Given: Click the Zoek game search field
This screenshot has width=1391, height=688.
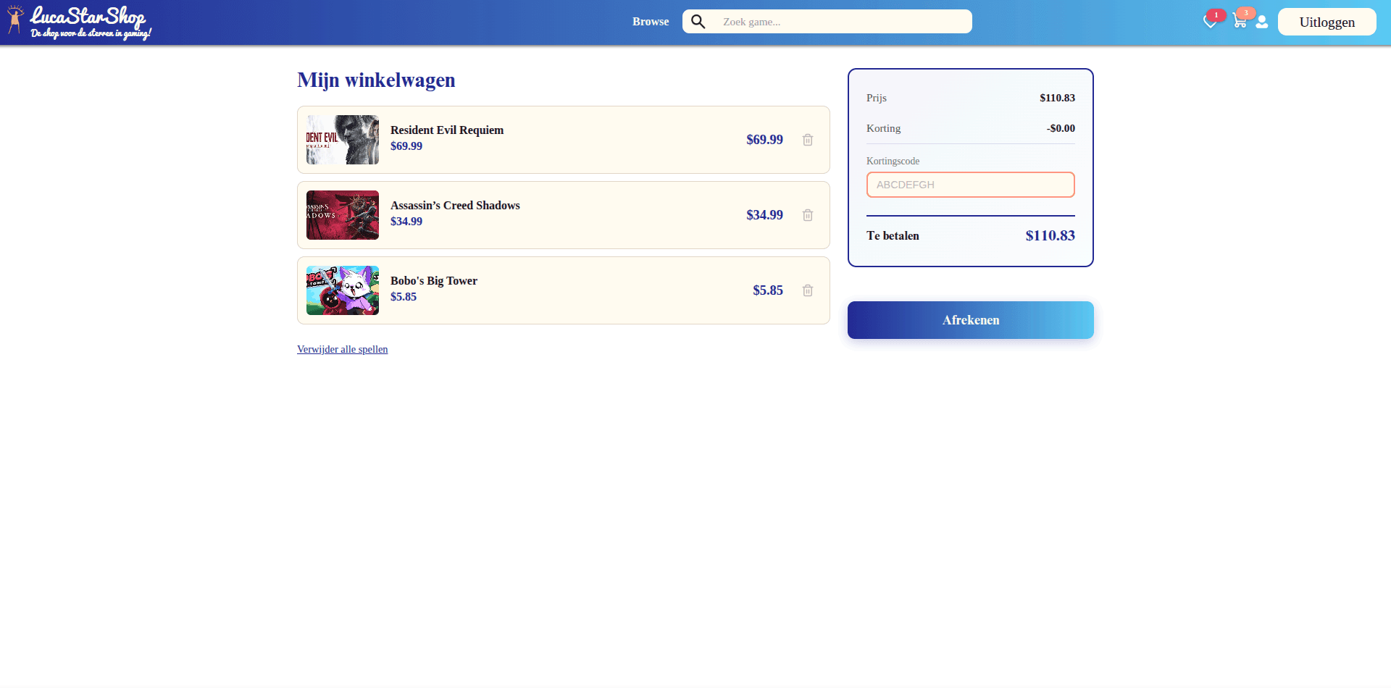Looking at the screenshot, I should 840,22.
